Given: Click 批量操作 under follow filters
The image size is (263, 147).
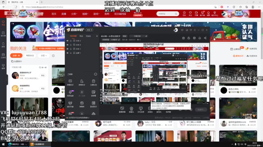Looking at the screenshot, I should tap(17, 61).
